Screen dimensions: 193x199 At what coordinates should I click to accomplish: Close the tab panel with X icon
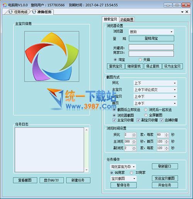point(187,12)
